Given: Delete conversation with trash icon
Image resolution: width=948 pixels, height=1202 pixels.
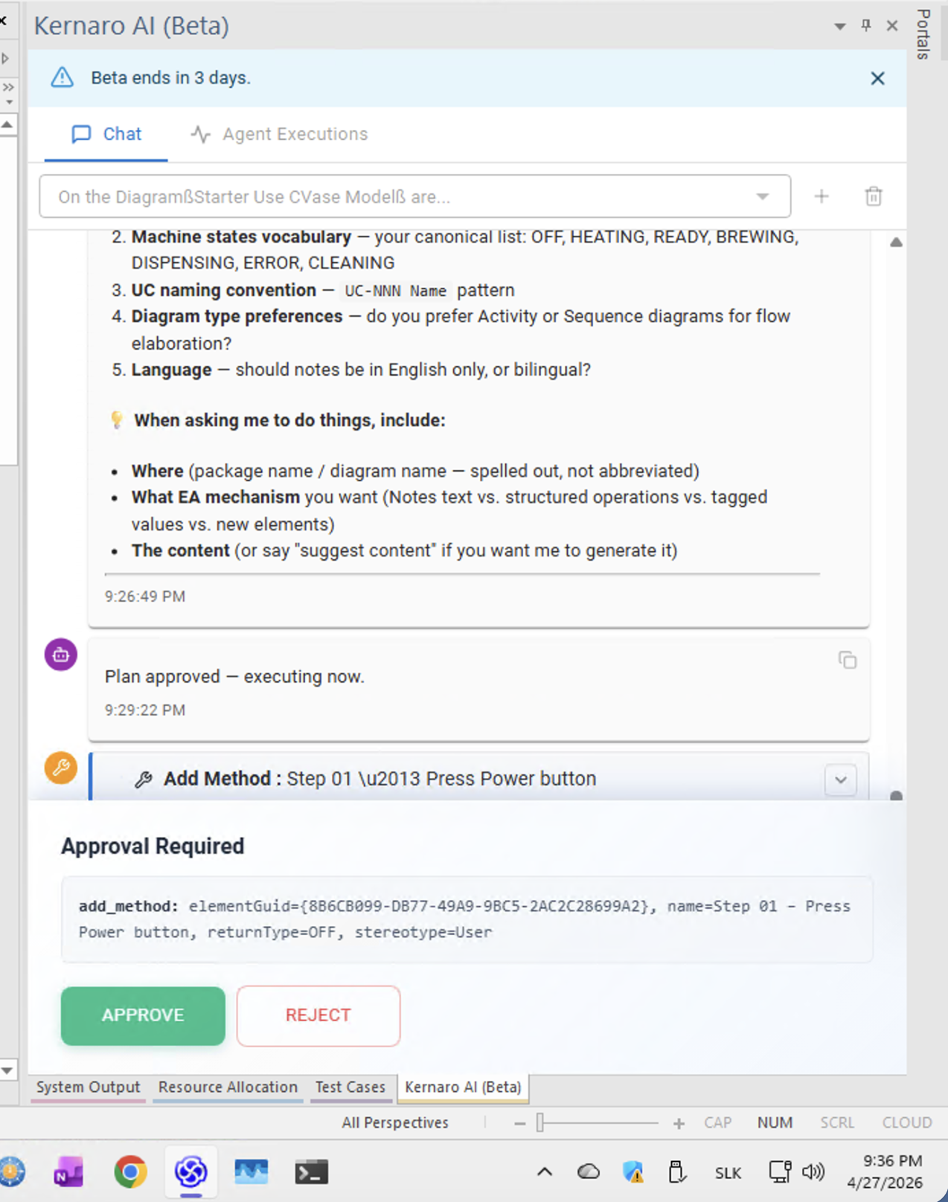Looking at the screenshot, I should tap(874, 196).
